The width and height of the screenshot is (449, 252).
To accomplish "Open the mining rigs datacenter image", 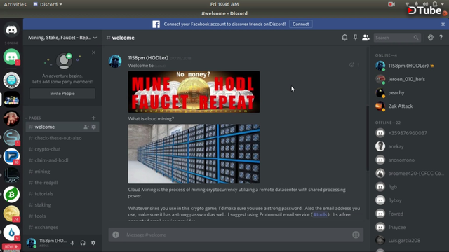I will click(194, 154).
